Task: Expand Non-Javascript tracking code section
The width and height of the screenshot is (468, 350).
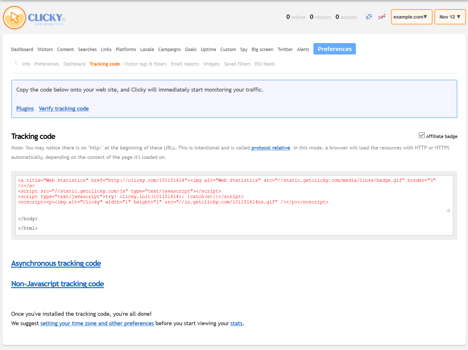Action: tap(57, 284)
